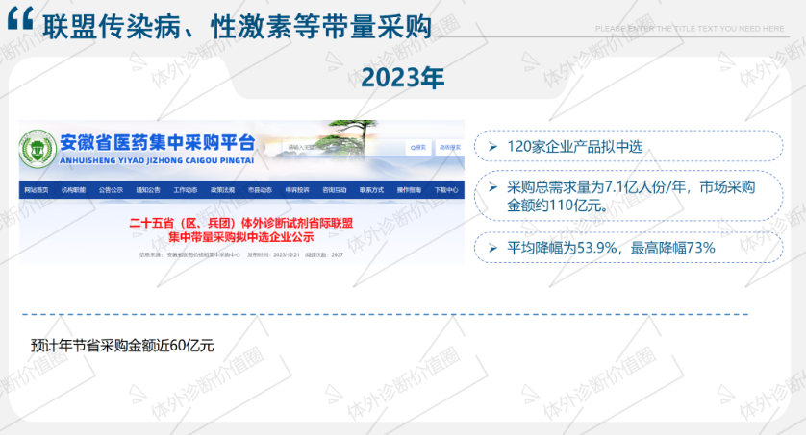Open the 下载中心 navigation item
Screen dimensions: 806x435
(x=445, y=190)
